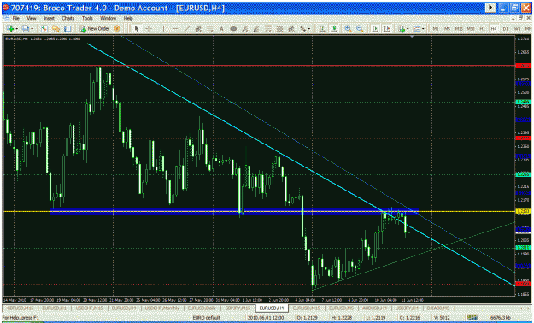The width and height of the screenshot is (534, 323).
Task: Open the Tools menu
Action: tap(87, 18)
